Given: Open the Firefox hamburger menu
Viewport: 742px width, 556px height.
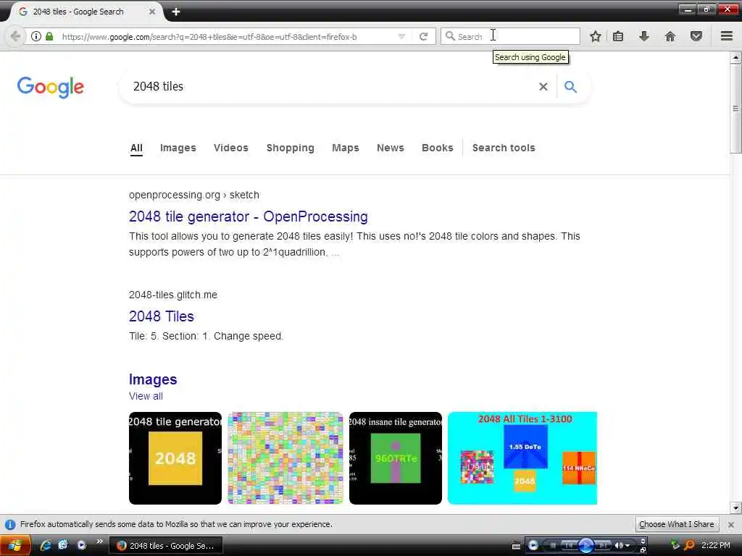Looking at the screenshot, I should pos(727,36).
